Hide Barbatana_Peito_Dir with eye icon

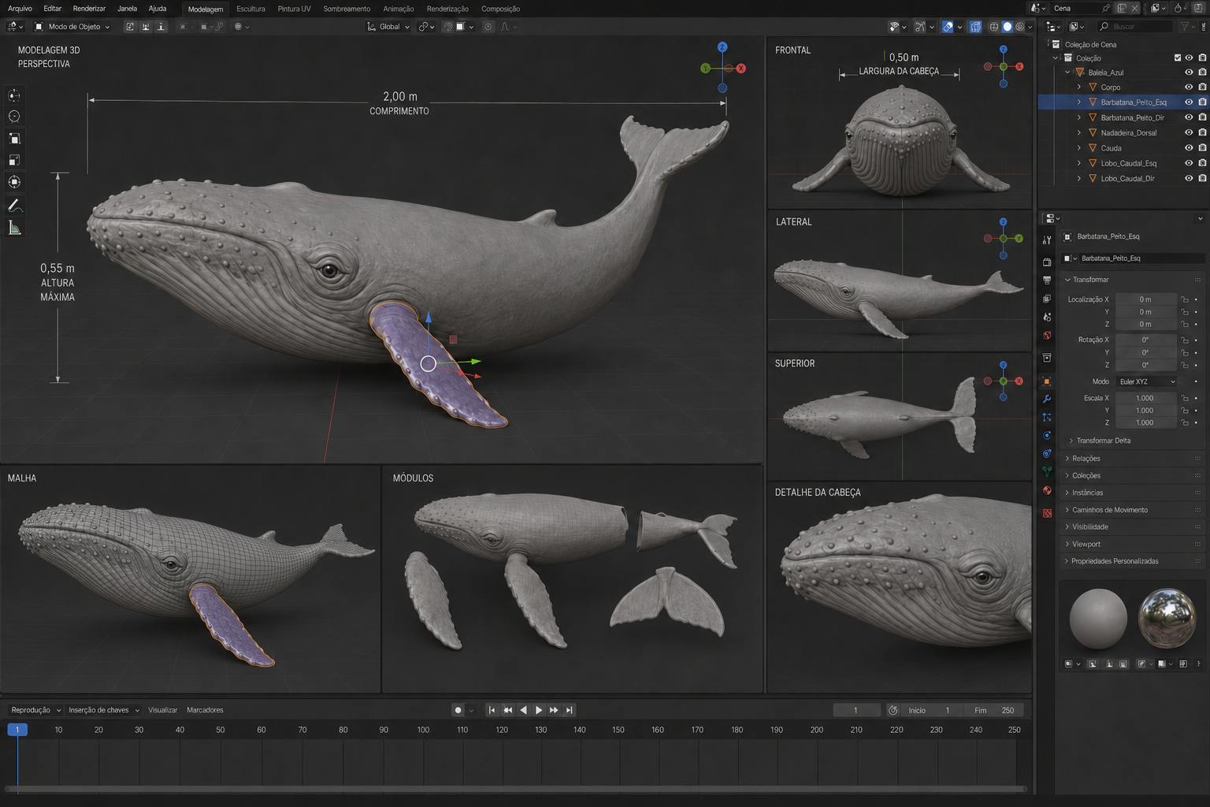1189,117
